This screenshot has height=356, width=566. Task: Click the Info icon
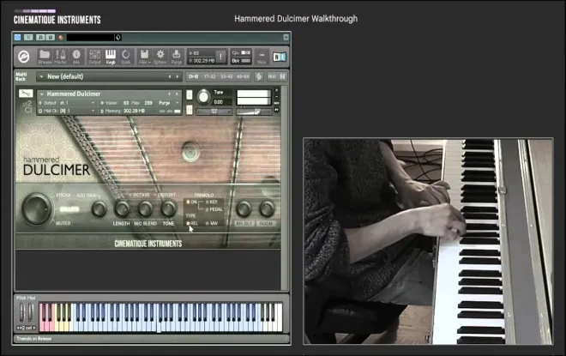point(76,57)
